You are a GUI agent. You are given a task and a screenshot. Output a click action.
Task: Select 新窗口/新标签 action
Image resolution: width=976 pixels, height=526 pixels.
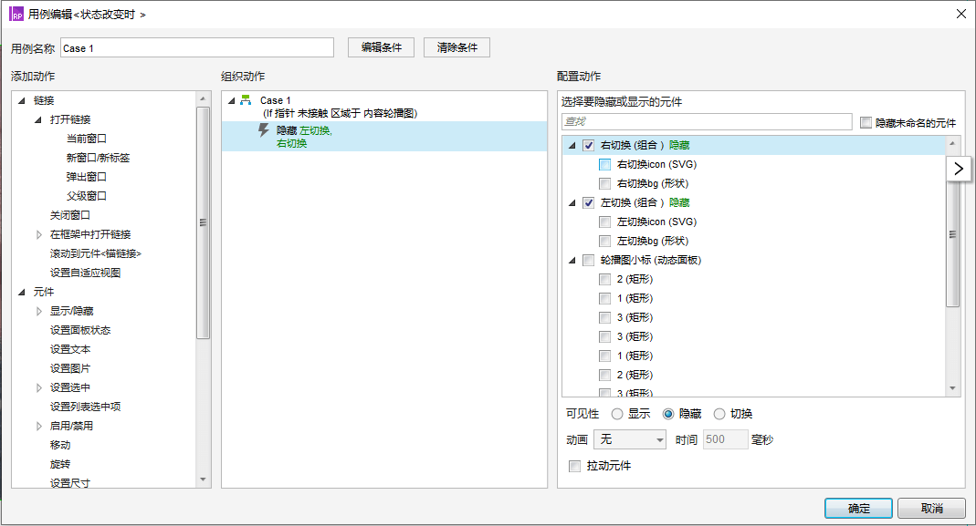tap(98, 158)
